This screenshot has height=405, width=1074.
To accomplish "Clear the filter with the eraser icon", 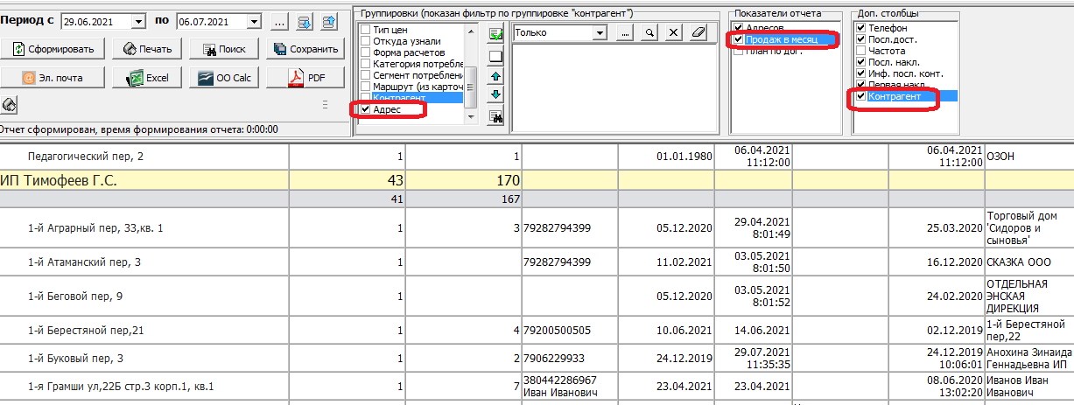I will tap(697, 32).
